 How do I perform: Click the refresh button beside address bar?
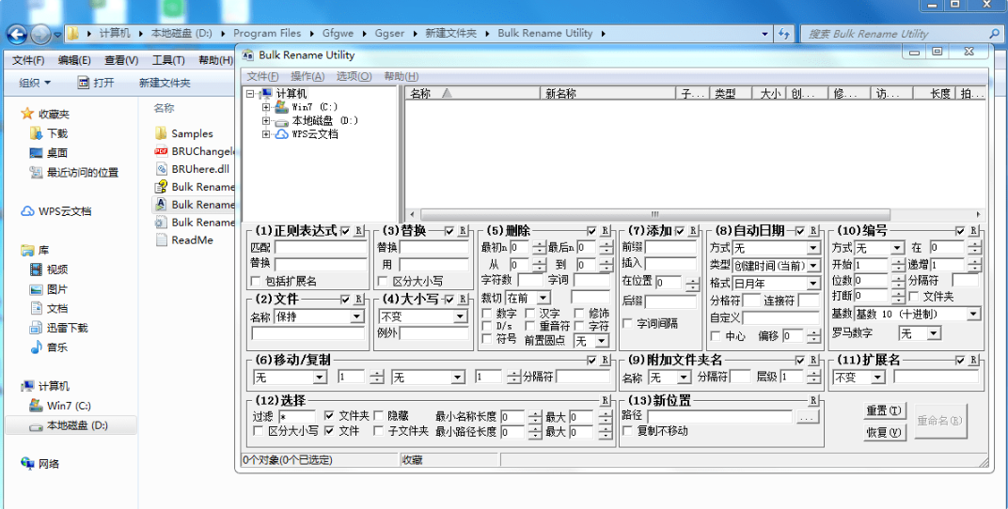click(783, 34)
